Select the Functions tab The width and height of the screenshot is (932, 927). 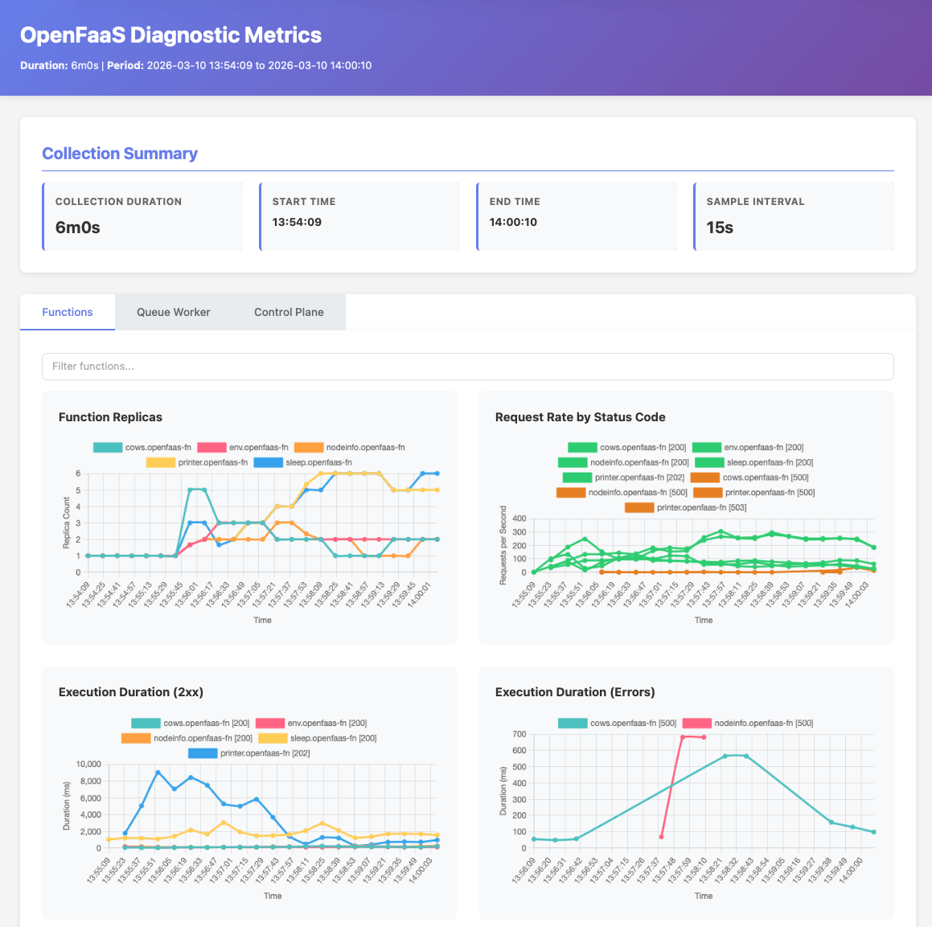coord(67,312)
